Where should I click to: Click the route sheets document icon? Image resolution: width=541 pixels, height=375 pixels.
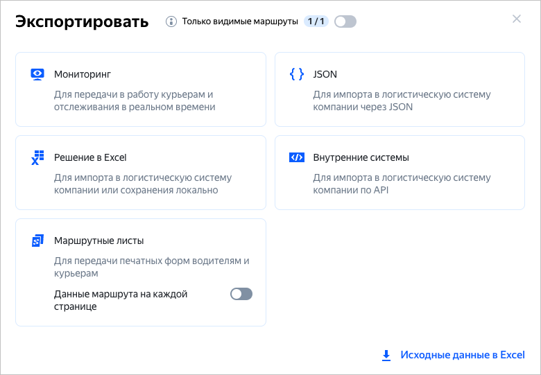[37, 241]
